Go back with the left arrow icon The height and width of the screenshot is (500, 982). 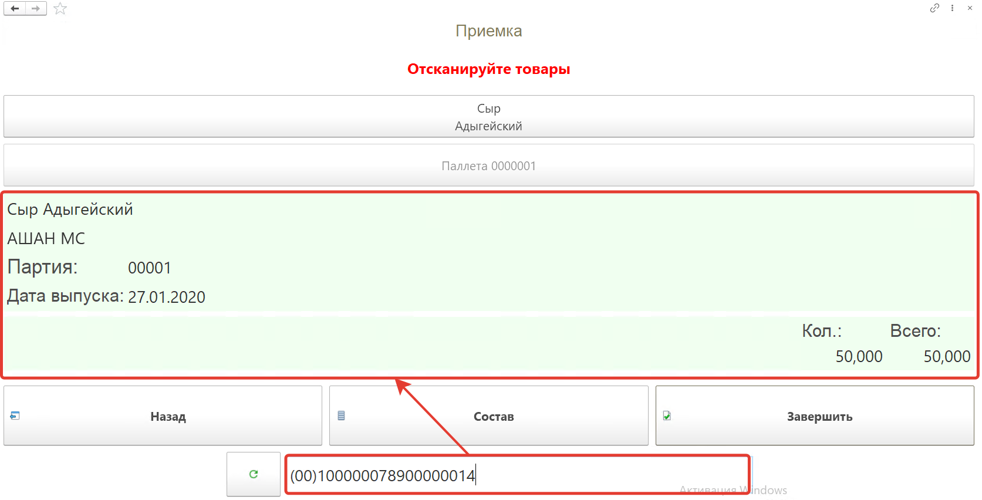point(15,8)
